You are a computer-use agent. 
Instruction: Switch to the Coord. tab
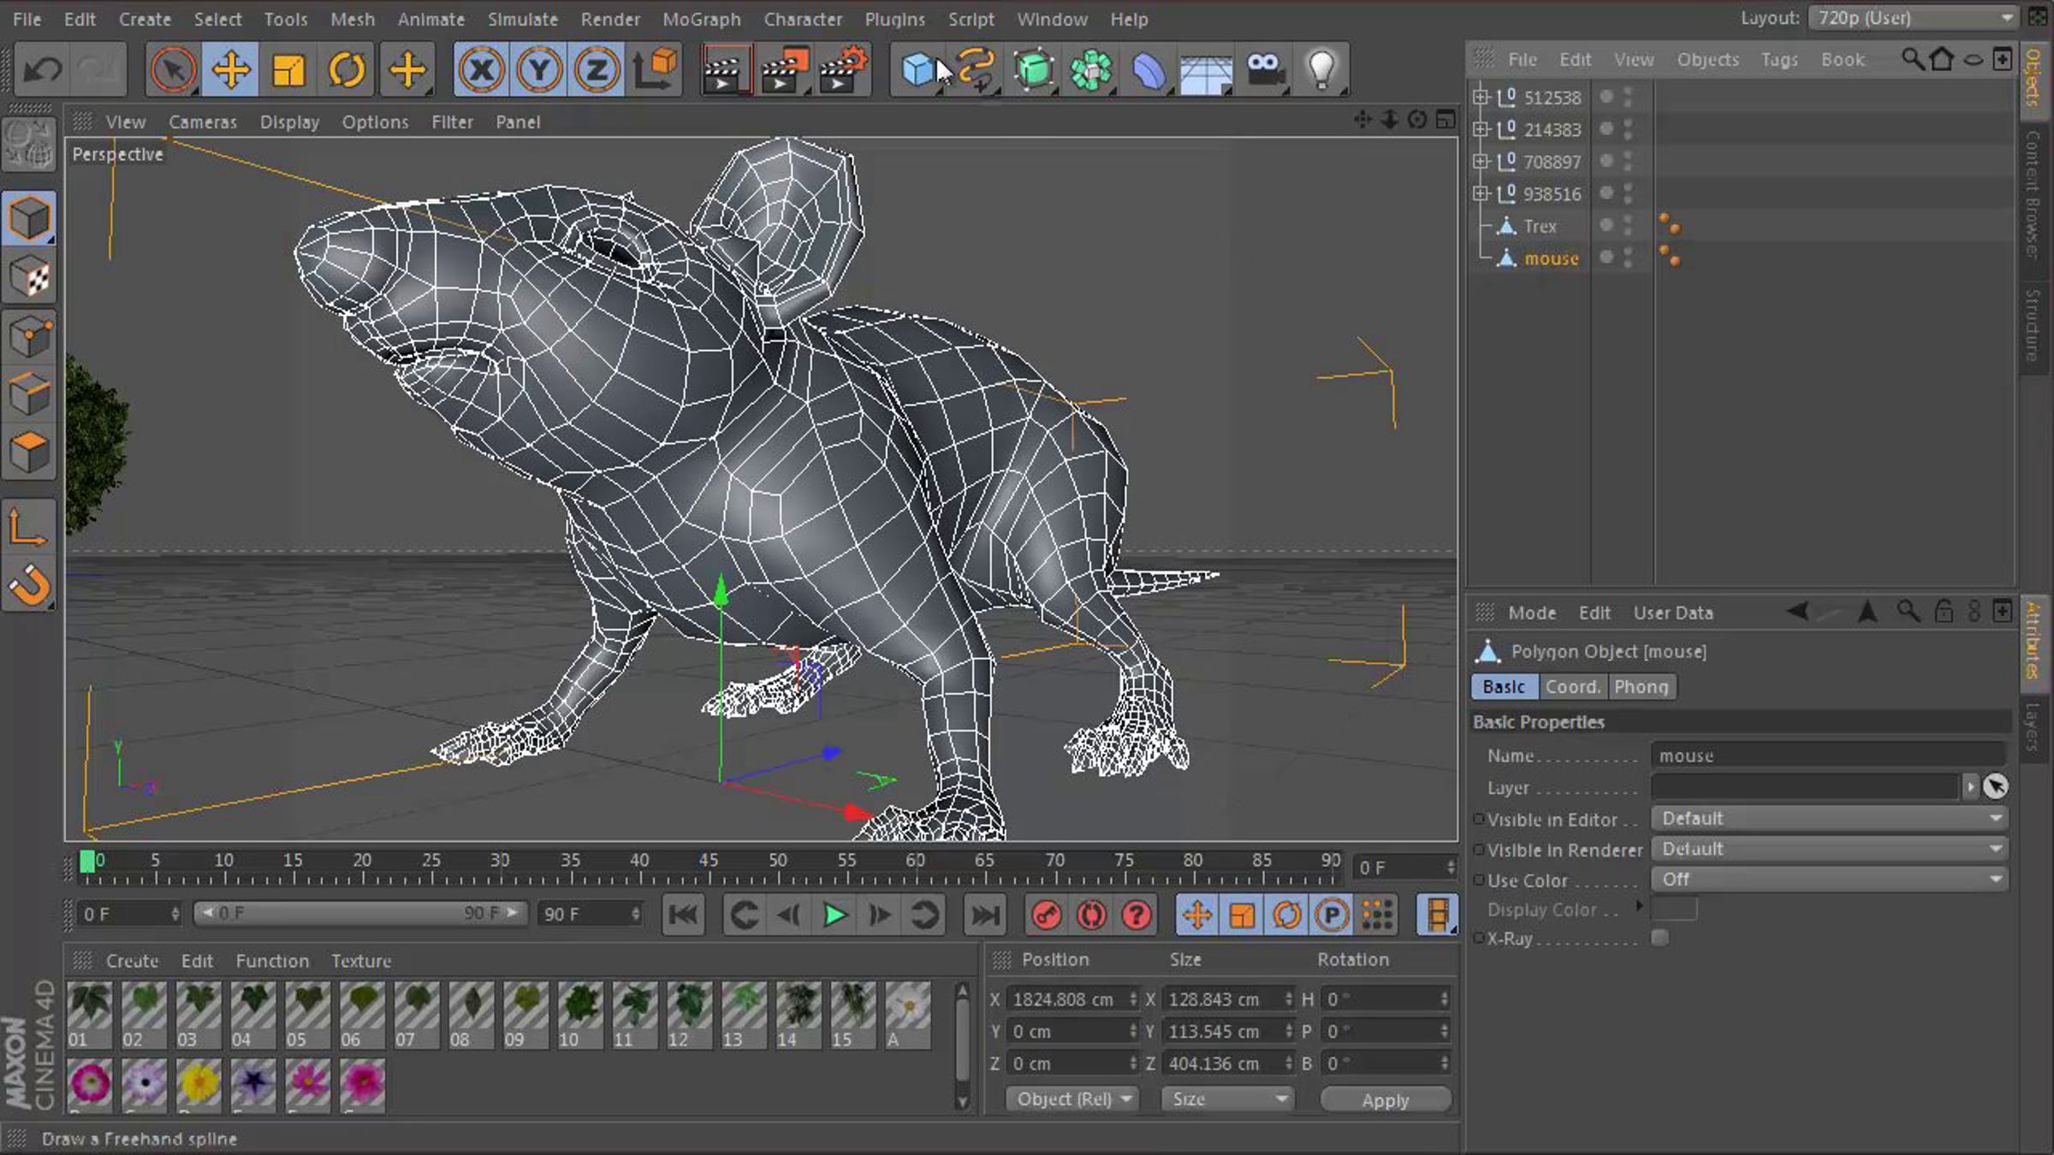[x=1572, y=687]
